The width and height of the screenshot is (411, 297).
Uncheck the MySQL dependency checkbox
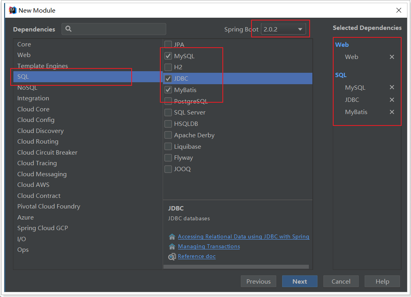click(x=168, y=56)
